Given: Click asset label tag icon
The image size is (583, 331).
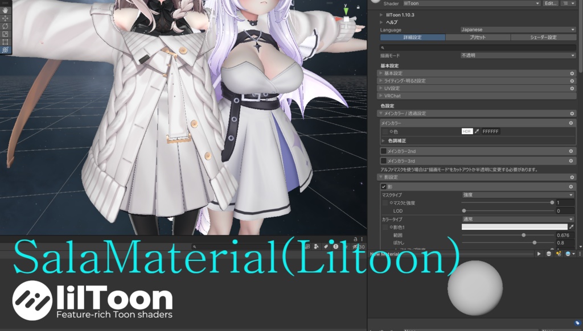Looking at the screenshot, I should pyautogui.click(x=577, y=323).
